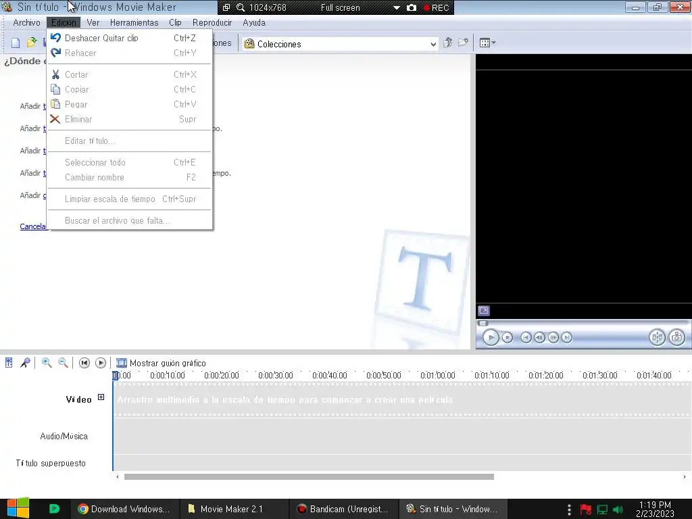Click the Cortar menu entry
The width and height of the screenshot is (692, 519).
129,74
